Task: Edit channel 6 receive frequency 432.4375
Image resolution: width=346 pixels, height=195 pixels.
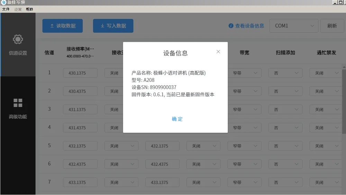Action: coord(80,164)
